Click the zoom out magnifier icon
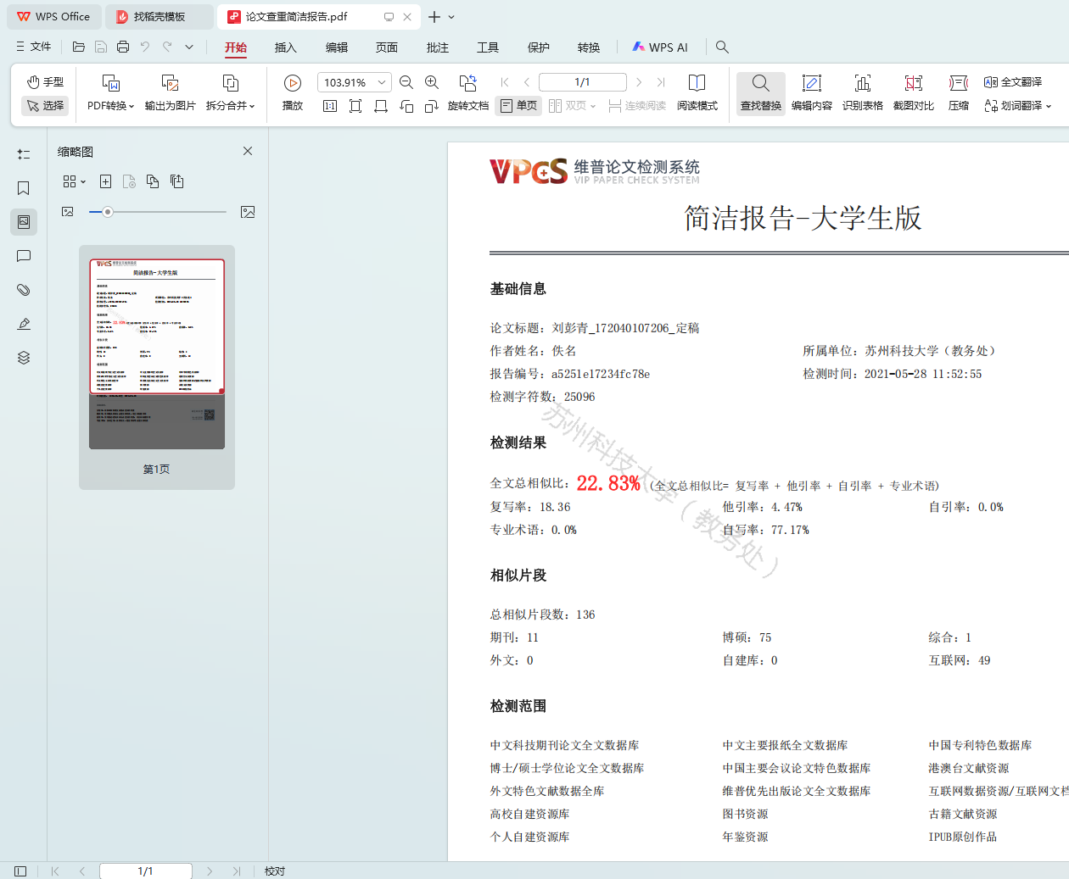 tap(406, 82)
